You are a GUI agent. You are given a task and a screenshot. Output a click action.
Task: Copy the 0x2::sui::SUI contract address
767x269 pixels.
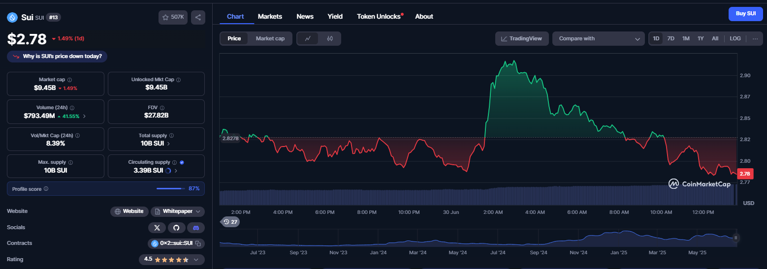tap(198, 243)
